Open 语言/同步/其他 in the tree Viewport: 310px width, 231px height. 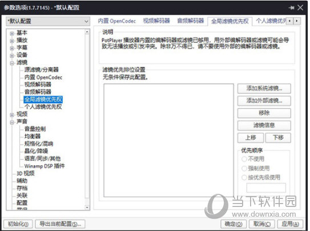pyautogui.click(x=42, y=158)
